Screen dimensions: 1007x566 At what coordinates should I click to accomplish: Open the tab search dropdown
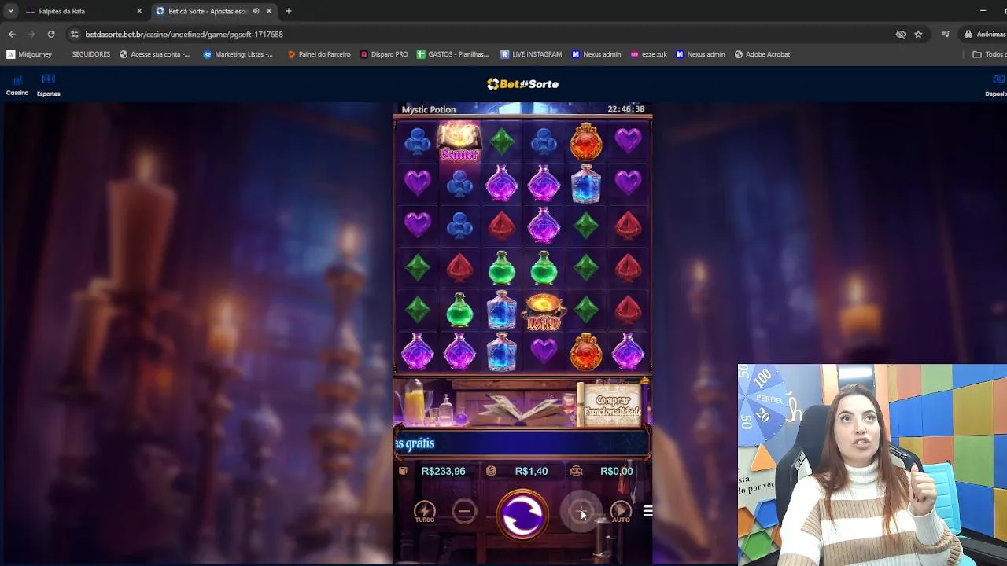[x=10, y=11]
